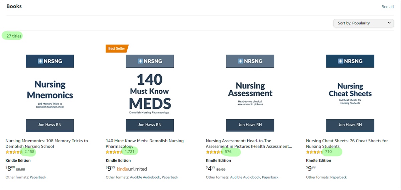The width and height of the screenshot is (401, 190).
Task: Open 2,158 ratings for Nursing Mnemonics
Action: [x=29, y=152]
